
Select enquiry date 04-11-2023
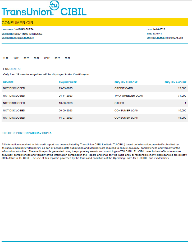pos(66,96)
